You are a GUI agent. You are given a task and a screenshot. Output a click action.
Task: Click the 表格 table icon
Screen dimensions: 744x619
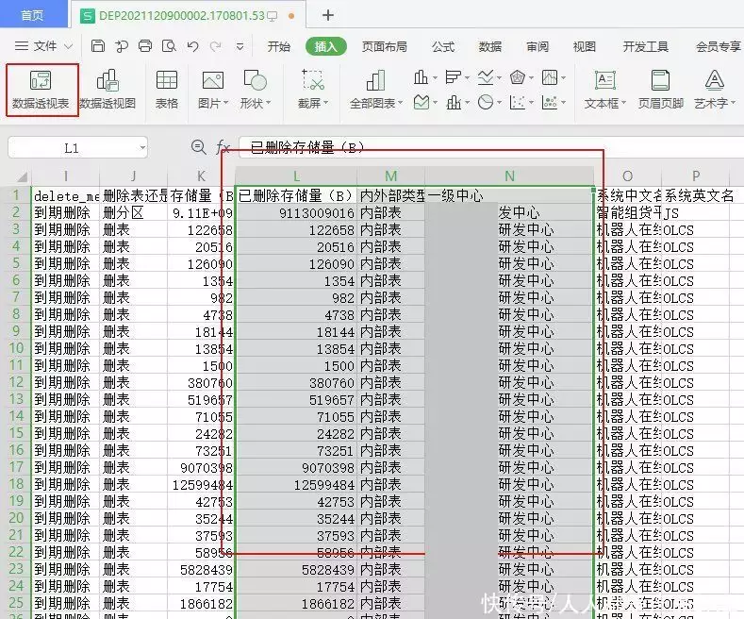[x=167, y=89]
